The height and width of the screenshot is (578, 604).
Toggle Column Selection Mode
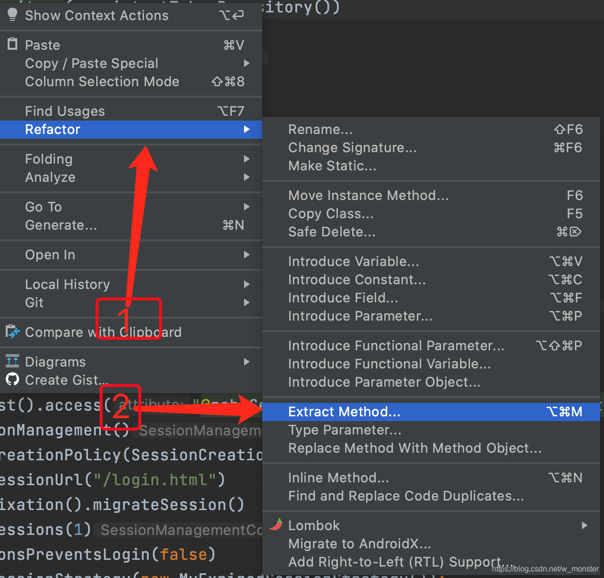(x=131, y=81)
